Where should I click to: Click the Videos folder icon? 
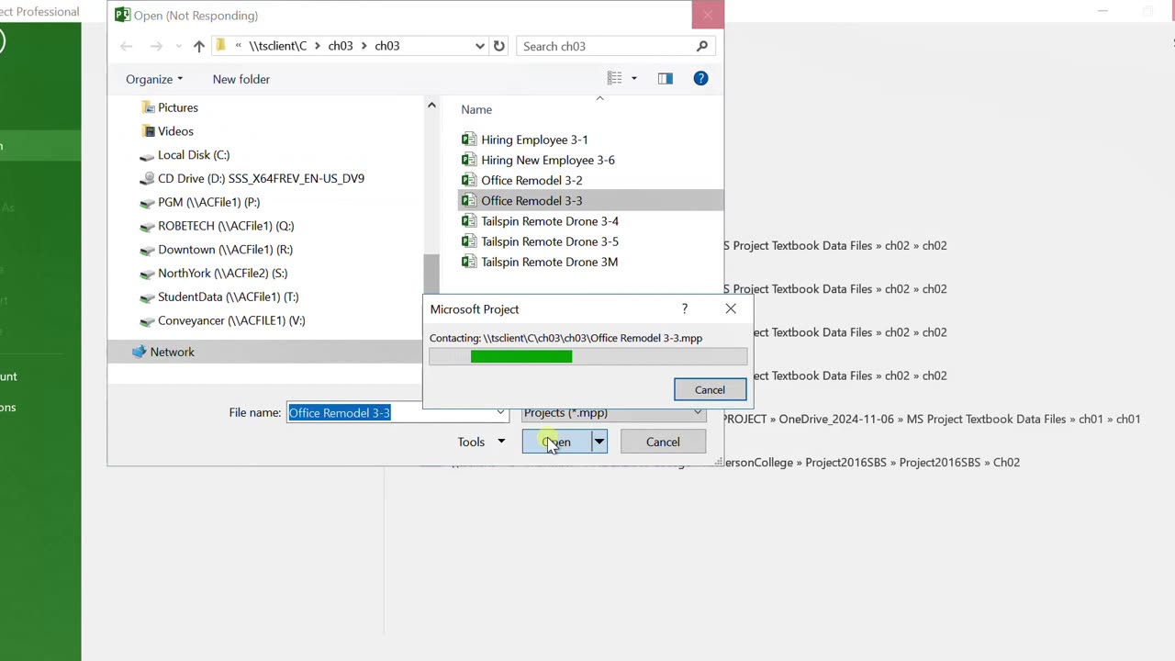[147, 131]
